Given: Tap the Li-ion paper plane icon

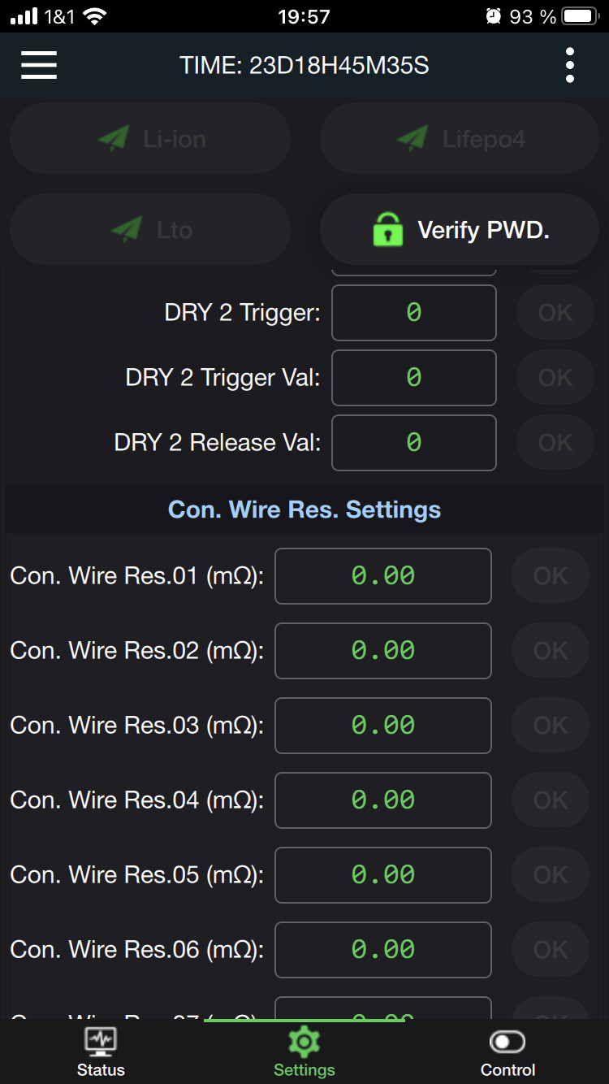Looking at the screenshot, I should [x=114, y=138].
